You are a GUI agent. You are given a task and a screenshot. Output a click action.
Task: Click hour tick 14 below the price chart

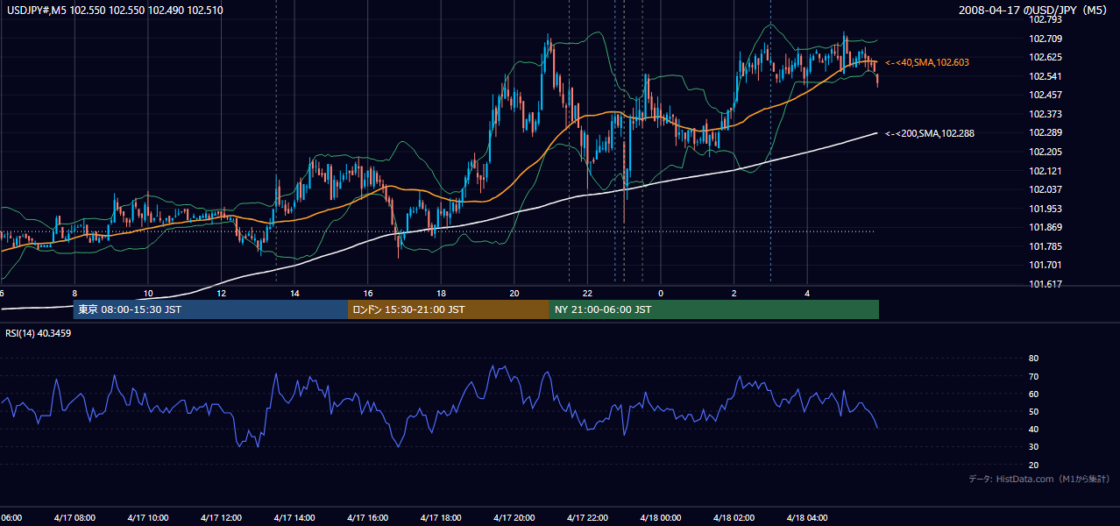point(294,293)
